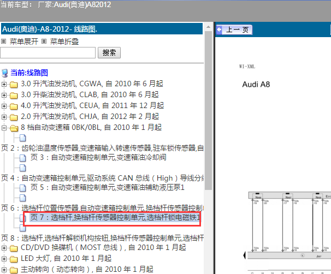Click the 搜索 search button
This screenshot has width=331, height=274.
point(109,52)
